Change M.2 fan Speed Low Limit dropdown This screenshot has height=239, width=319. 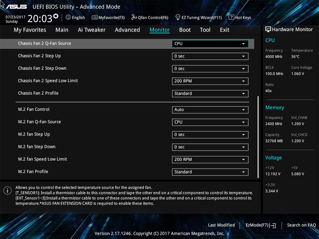(x=210, y=159)
